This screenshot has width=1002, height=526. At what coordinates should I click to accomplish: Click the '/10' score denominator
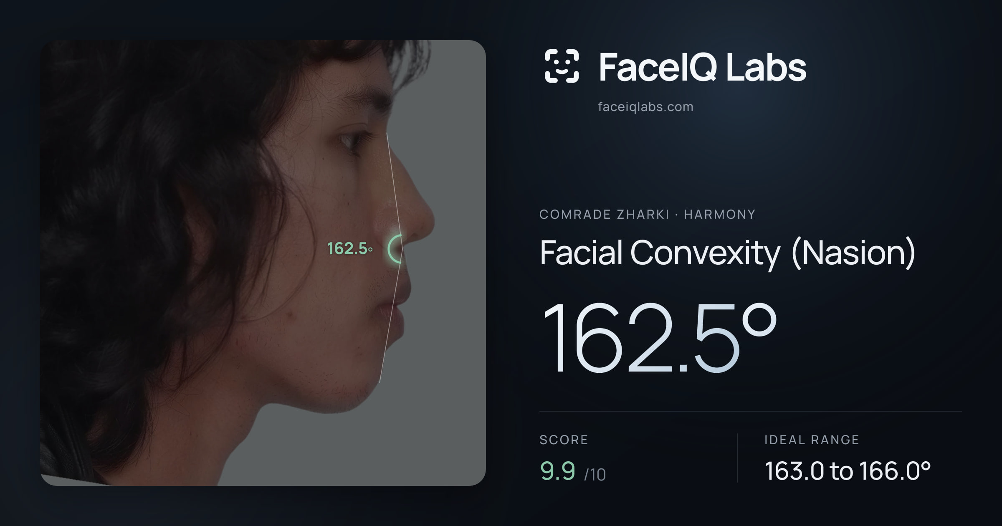pyautogui.click(x=595, y=475)
